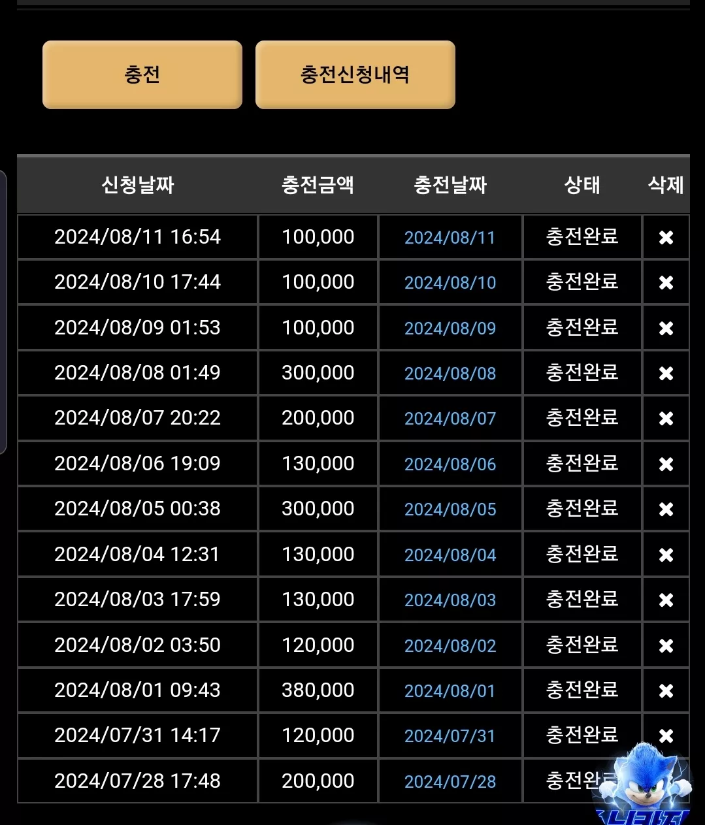Viewport: 705px width, 825px height.
Task: Delete the 2024/08/10 17:44 charge record
Action: pyautogui.click(x=666, y=282)
